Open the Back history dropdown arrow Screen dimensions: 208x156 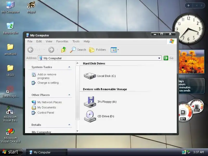44,50
